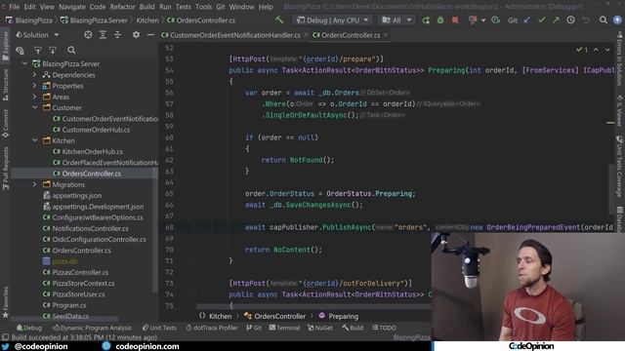This screenshot has width=625, height=351.
Task: Collapse all nodes in Solution explorer
Action: coord(117,35)
